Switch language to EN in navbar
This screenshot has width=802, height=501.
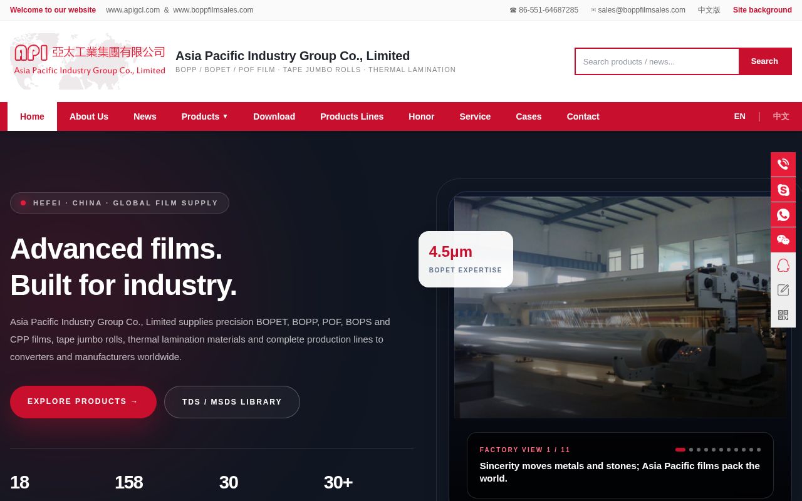pos(740,116)
